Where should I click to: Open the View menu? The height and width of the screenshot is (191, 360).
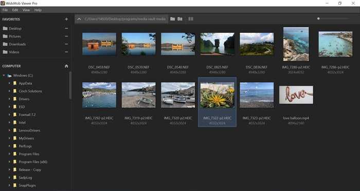(x=26, y=10)
